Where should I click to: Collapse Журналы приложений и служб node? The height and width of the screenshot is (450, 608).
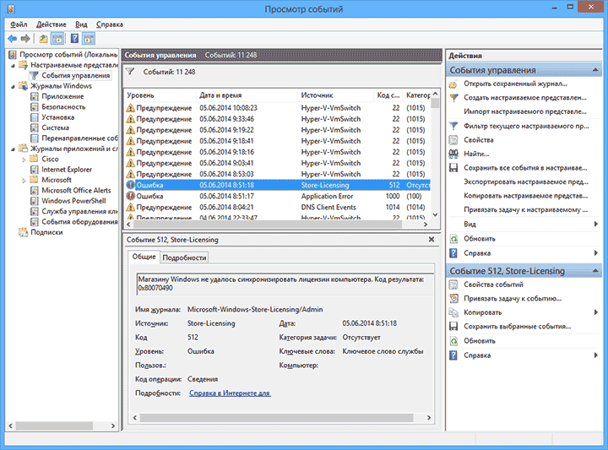coord(14,149)
